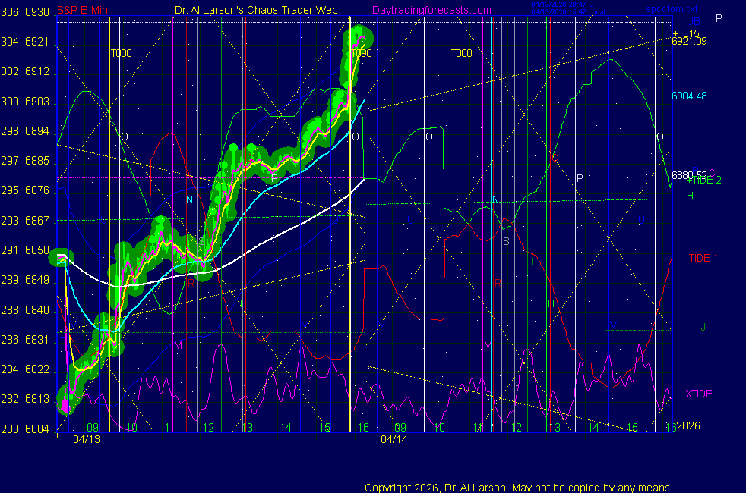Viewport: 746px width, 493px height.
Task: Click the magenta XTIDE legend label
Action: coord(699,394)
